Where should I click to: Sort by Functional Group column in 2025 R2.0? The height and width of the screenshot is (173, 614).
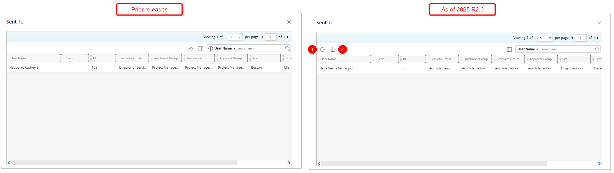click(476, 59)
